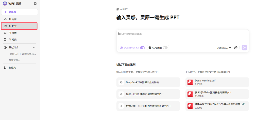Enable the 联网搜索 switch
274x120 pixels.
click(x=165, y=48)
